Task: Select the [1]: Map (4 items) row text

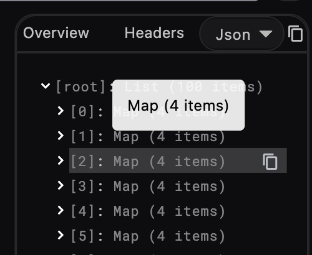Action: [x=148, y=137]
